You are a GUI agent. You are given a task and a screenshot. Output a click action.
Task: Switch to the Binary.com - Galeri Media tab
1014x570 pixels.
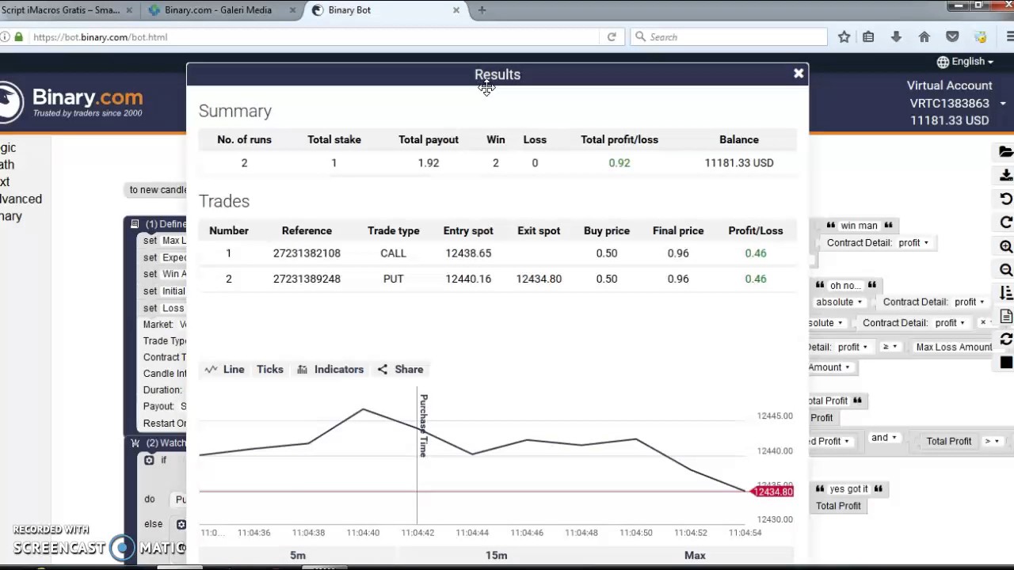218,10
